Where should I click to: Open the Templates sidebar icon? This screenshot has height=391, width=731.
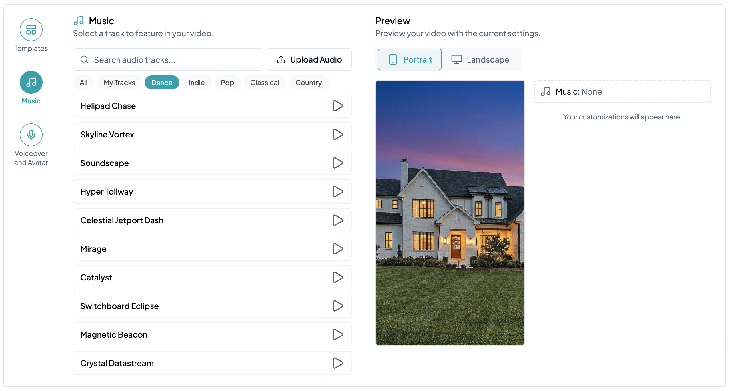click(x=31, y=30)
